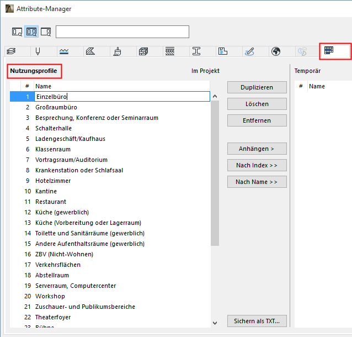Select Küche (Vorbereitung oder Lagerraum) row
This screenshot has width=352, height=337.
click(110, 223)
